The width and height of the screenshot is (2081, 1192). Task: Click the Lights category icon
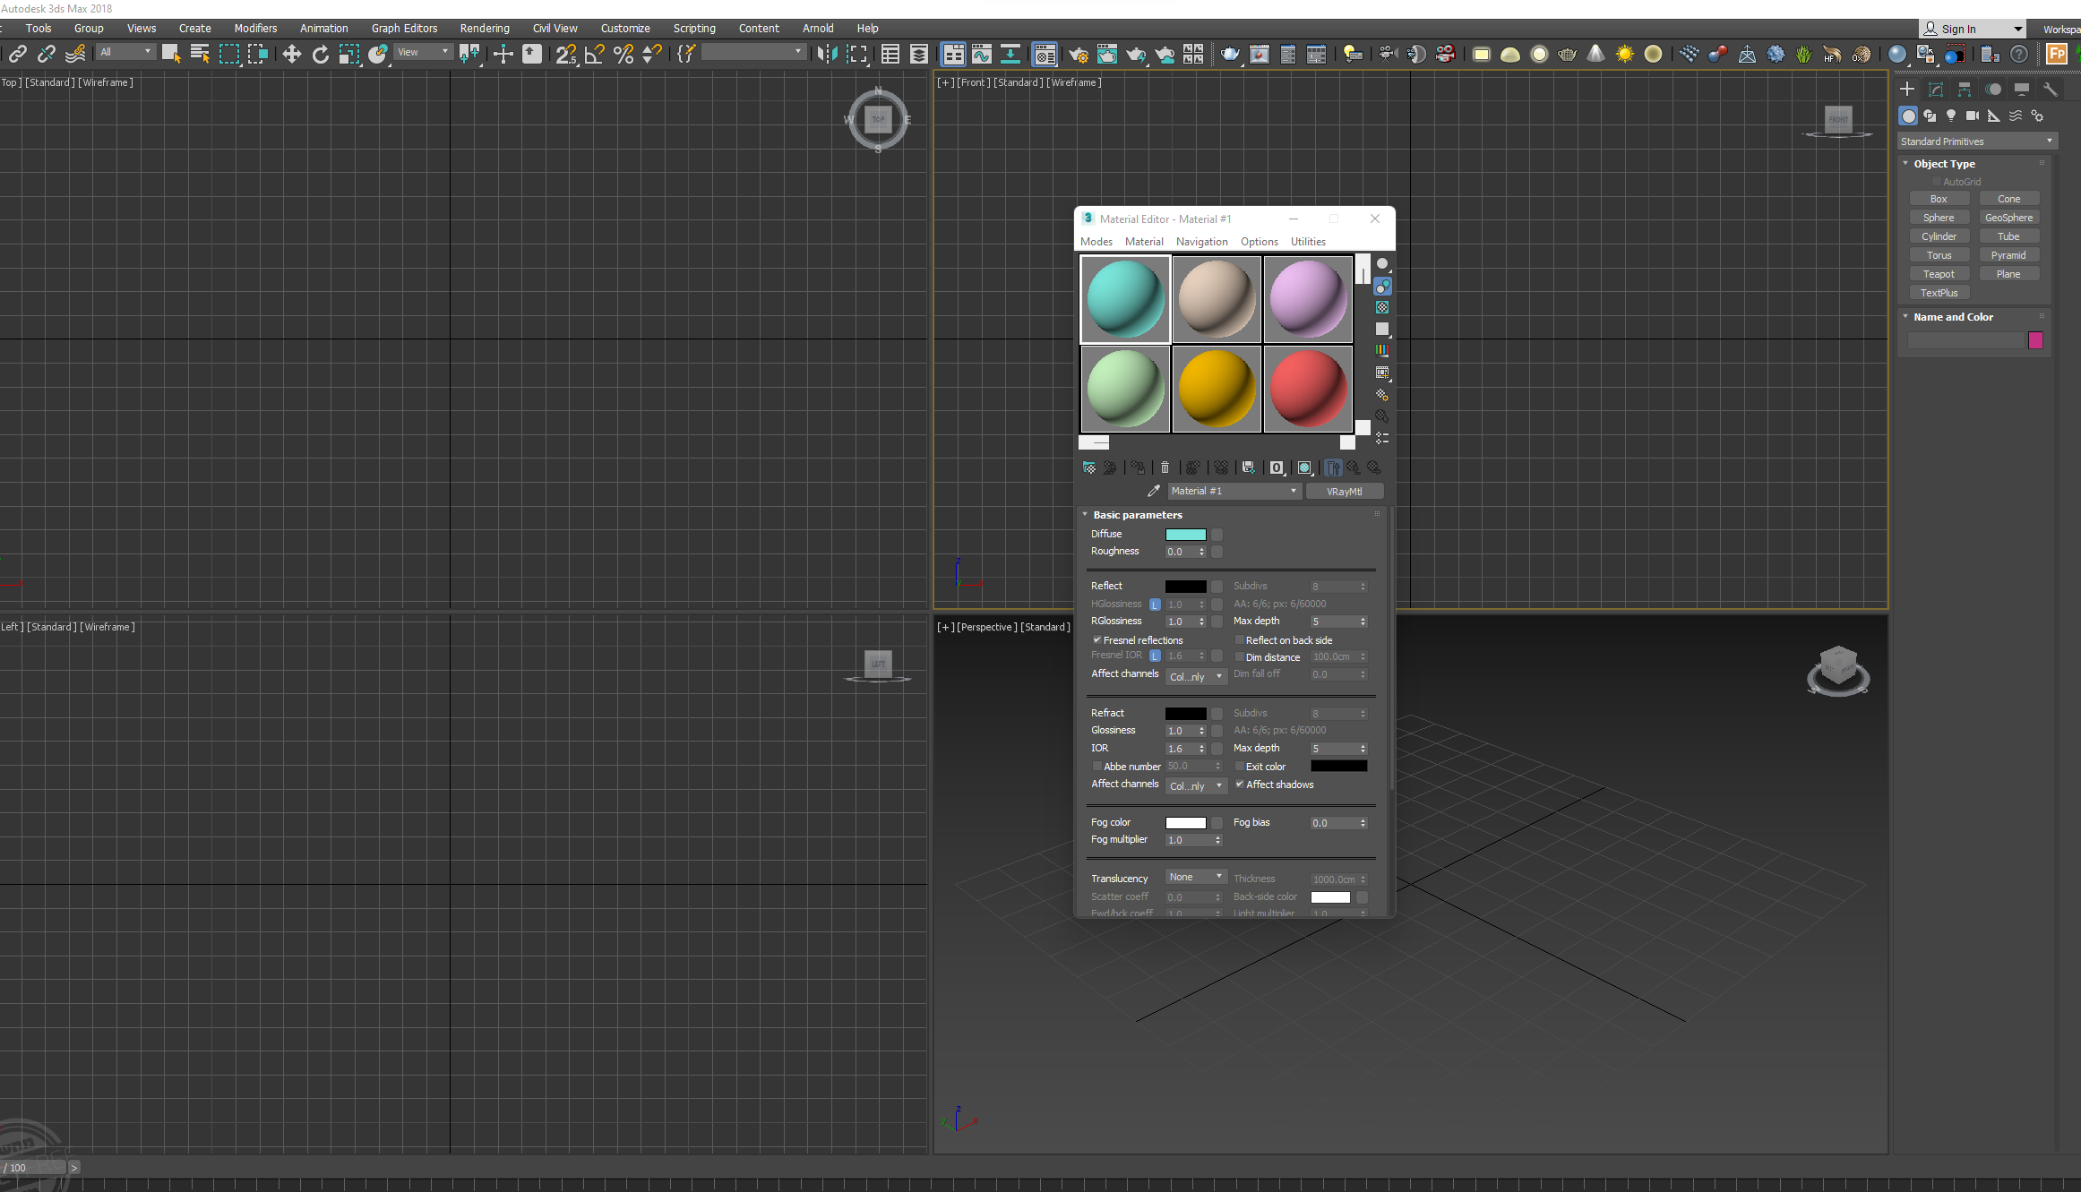(1951, 116)
